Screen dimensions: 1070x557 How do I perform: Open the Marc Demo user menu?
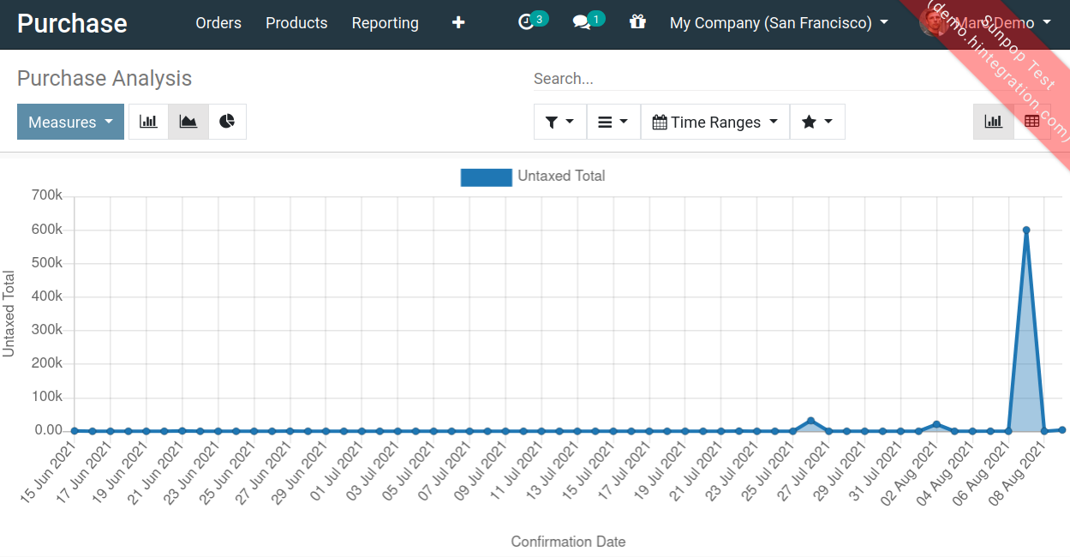pos(985,23)
